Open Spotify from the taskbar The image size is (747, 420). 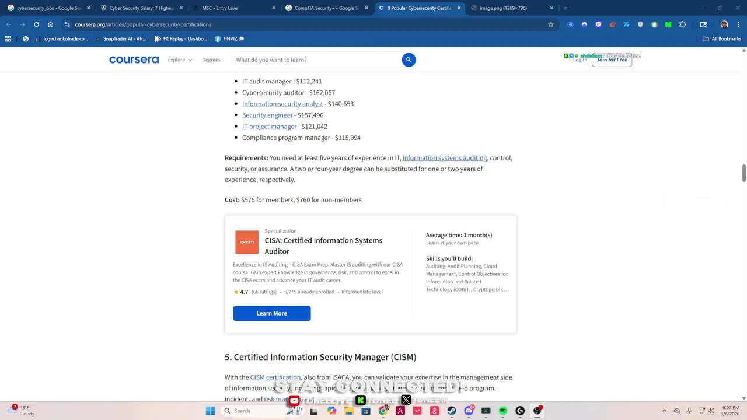[503, 411]
